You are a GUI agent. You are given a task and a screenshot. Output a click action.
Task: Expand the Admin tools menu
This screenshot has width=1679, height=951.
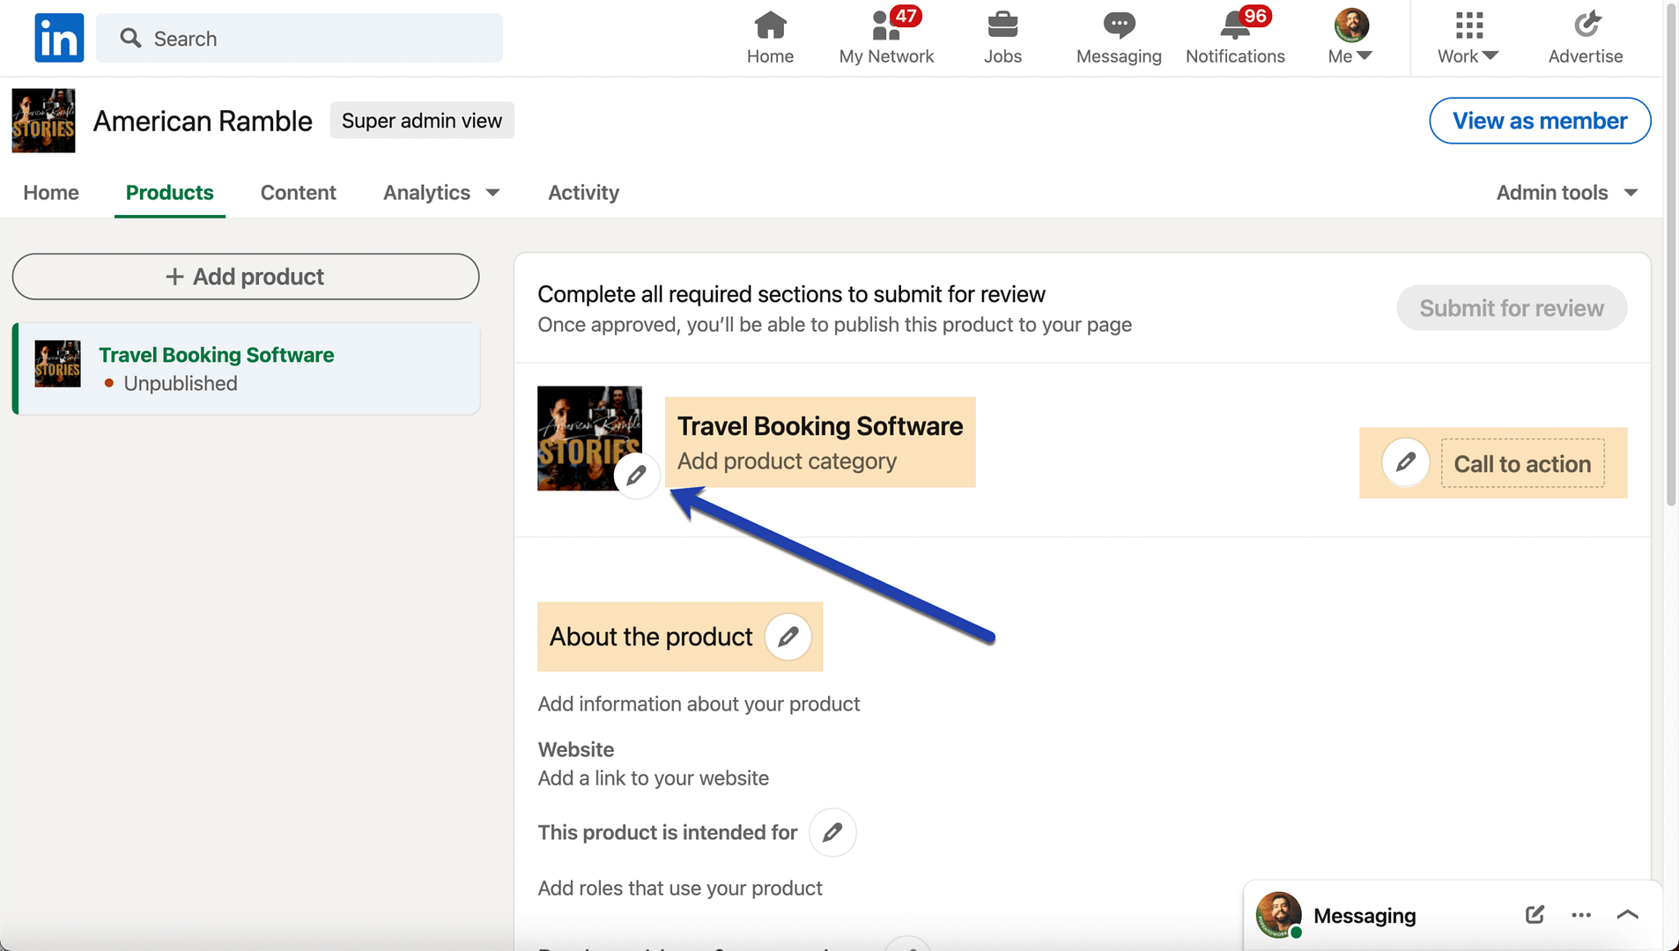click(x=1567, y=193)
